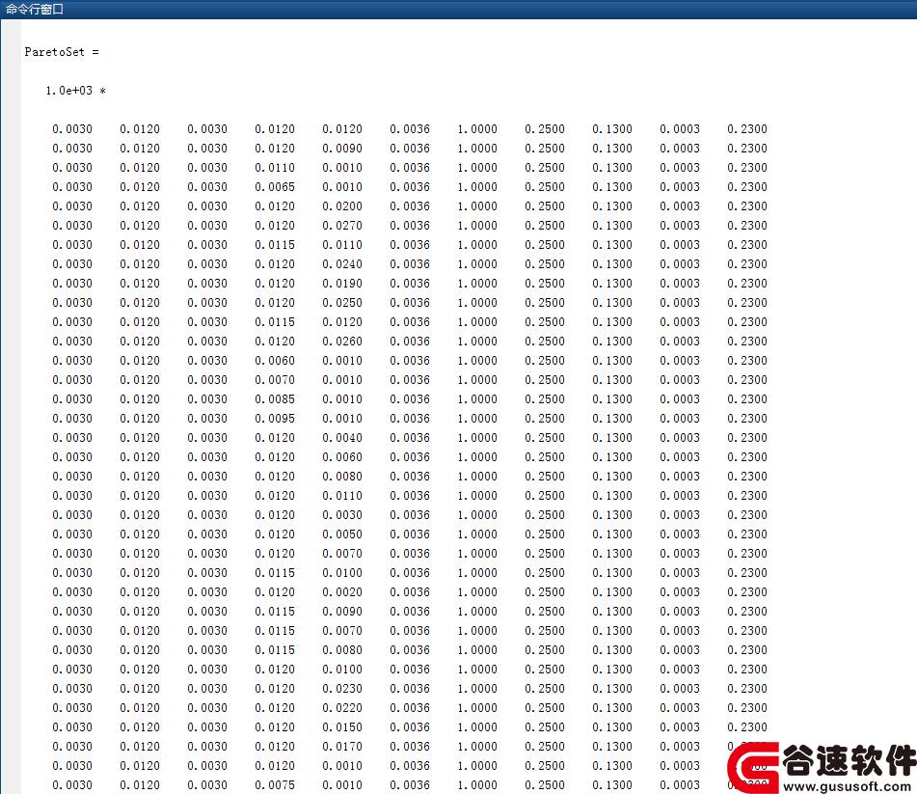Click the 0.0190 cell

(x=342, y=284)
